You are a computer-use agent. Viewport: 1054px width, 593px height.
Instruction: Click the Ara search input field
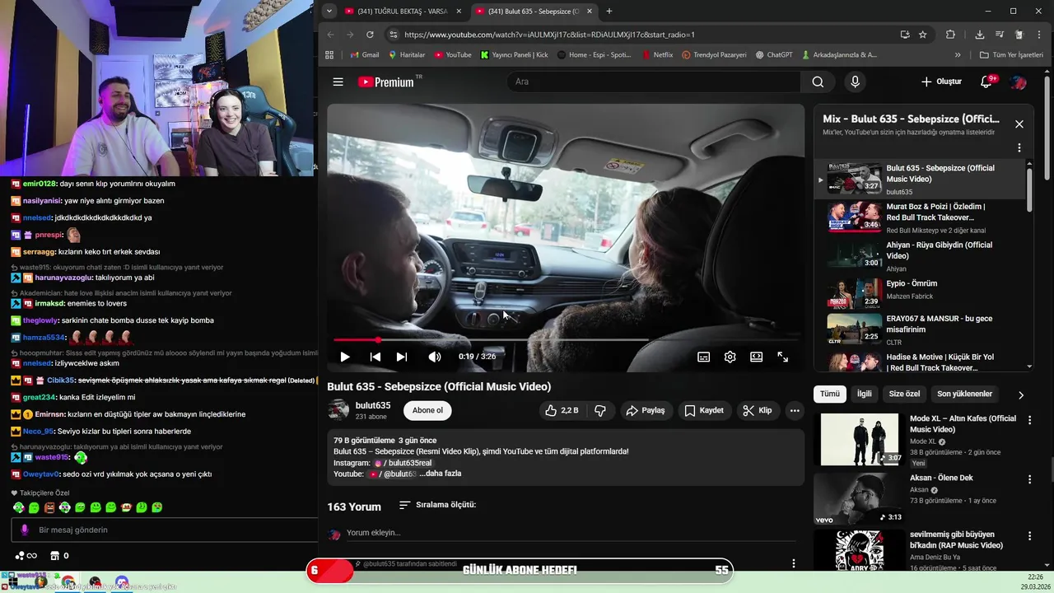point(655,82)
